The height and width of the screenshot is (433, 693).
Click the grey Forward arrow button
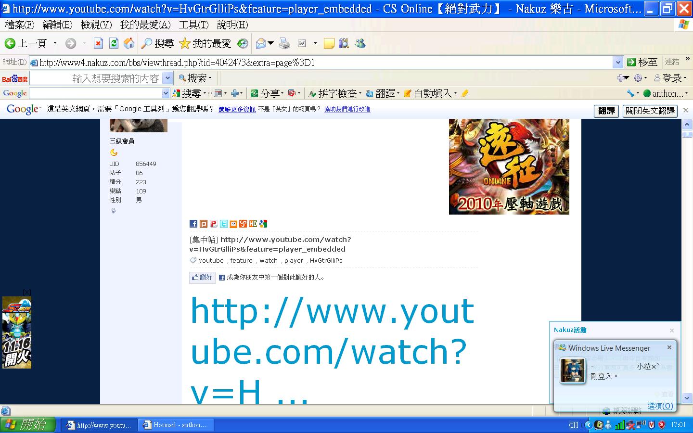pos(71,44)
